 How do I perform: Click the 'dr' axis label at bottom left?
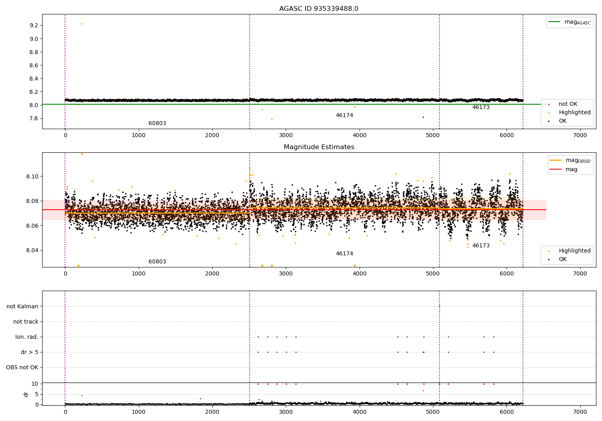26,394
